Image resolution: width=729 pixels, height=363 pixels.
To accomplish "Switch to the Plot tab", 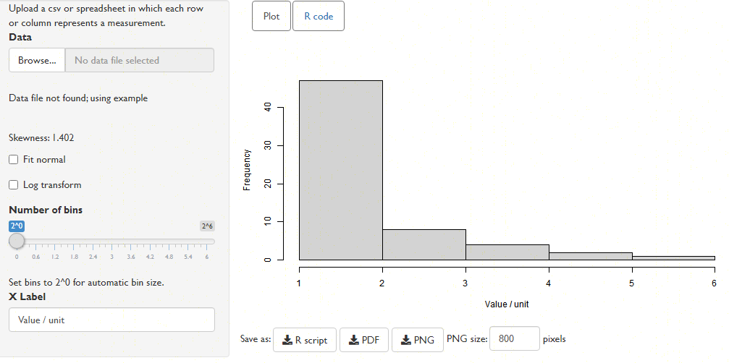I will tap(271, 16).
